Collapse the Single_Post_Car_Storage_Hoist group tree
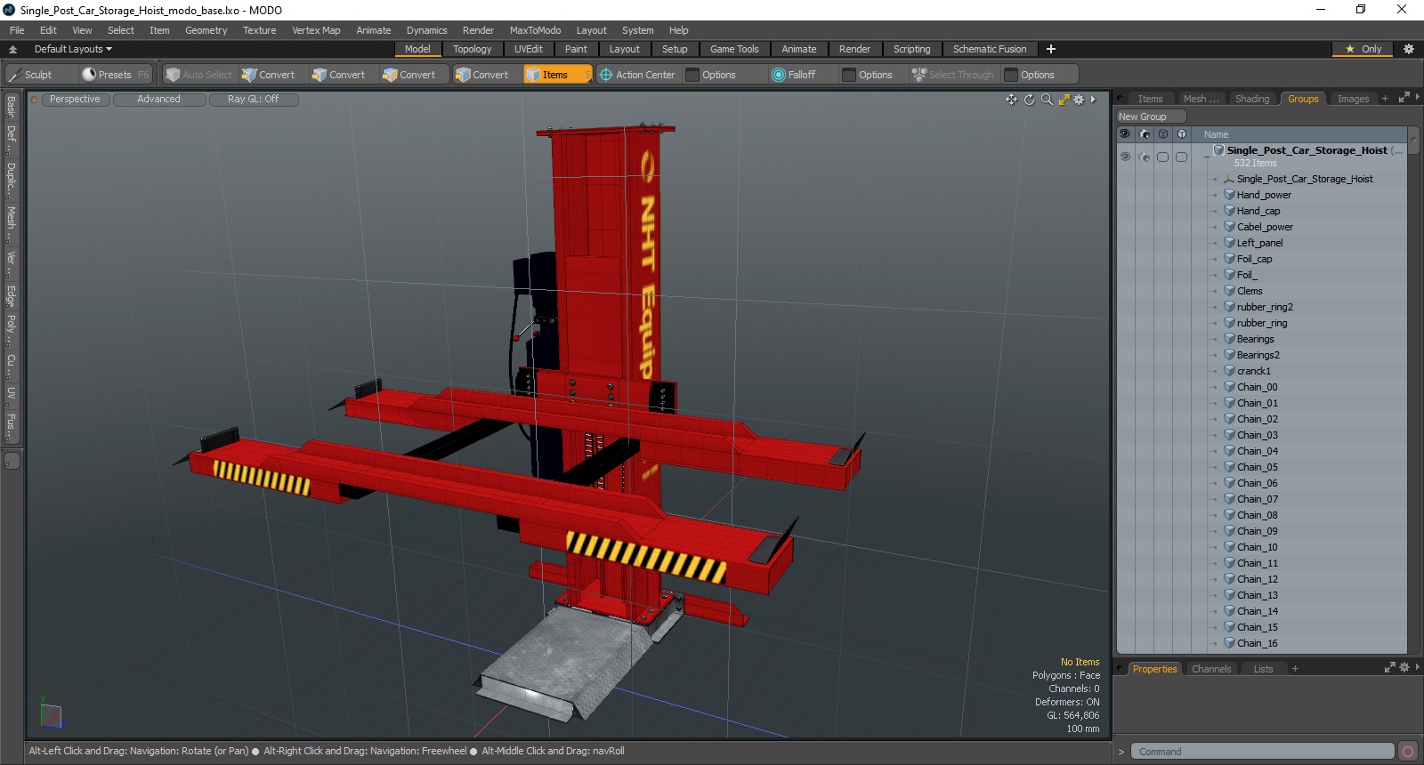Image resolution: width=1424 pixels, height=765 pixels. [1208, 157]
